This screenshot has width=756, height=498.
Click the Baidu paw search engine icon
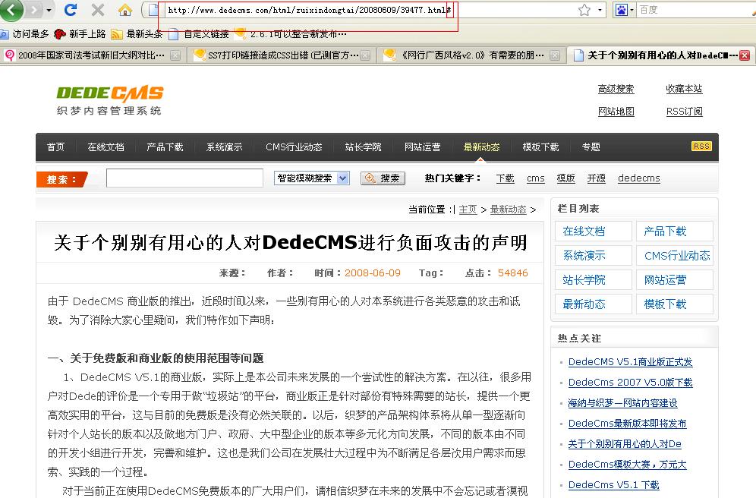coord(622,10)
